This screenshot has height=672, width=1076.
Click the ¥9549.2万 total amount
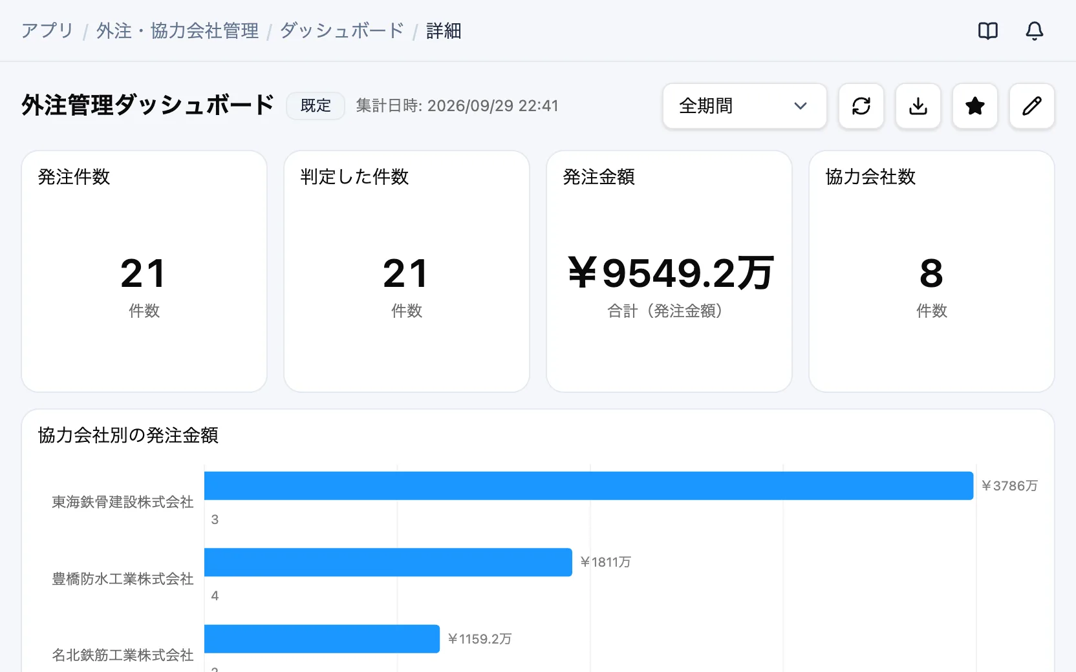tap(671, 273)
